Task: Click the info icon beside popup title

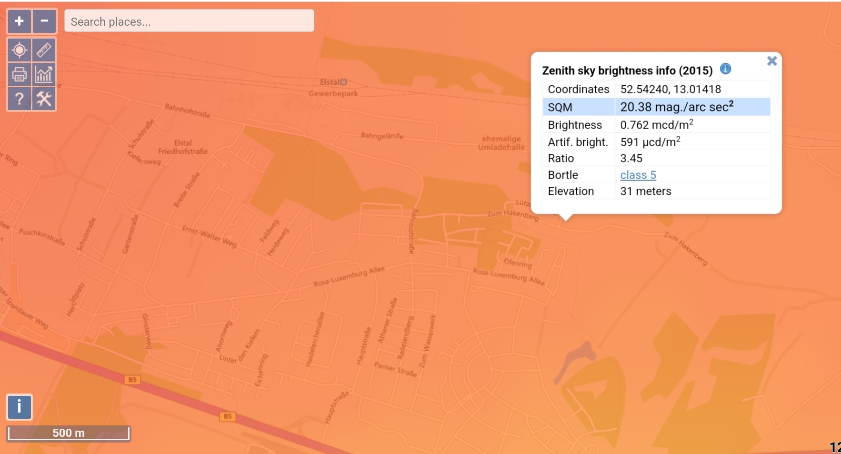Action: click(725, 69)
